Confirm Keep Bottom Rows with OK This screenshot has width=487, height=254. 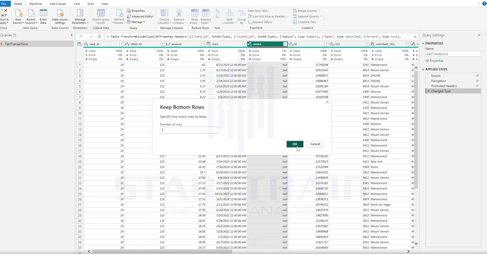pyautogui.click(x=295, y=144)
